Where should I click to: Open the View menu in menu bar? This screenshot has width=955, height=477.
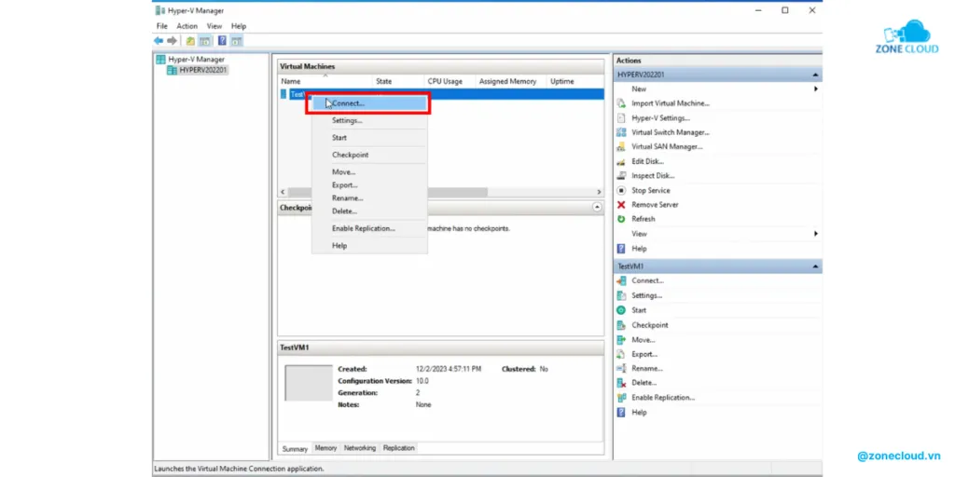pyautogui.click(x=215, y=26)
